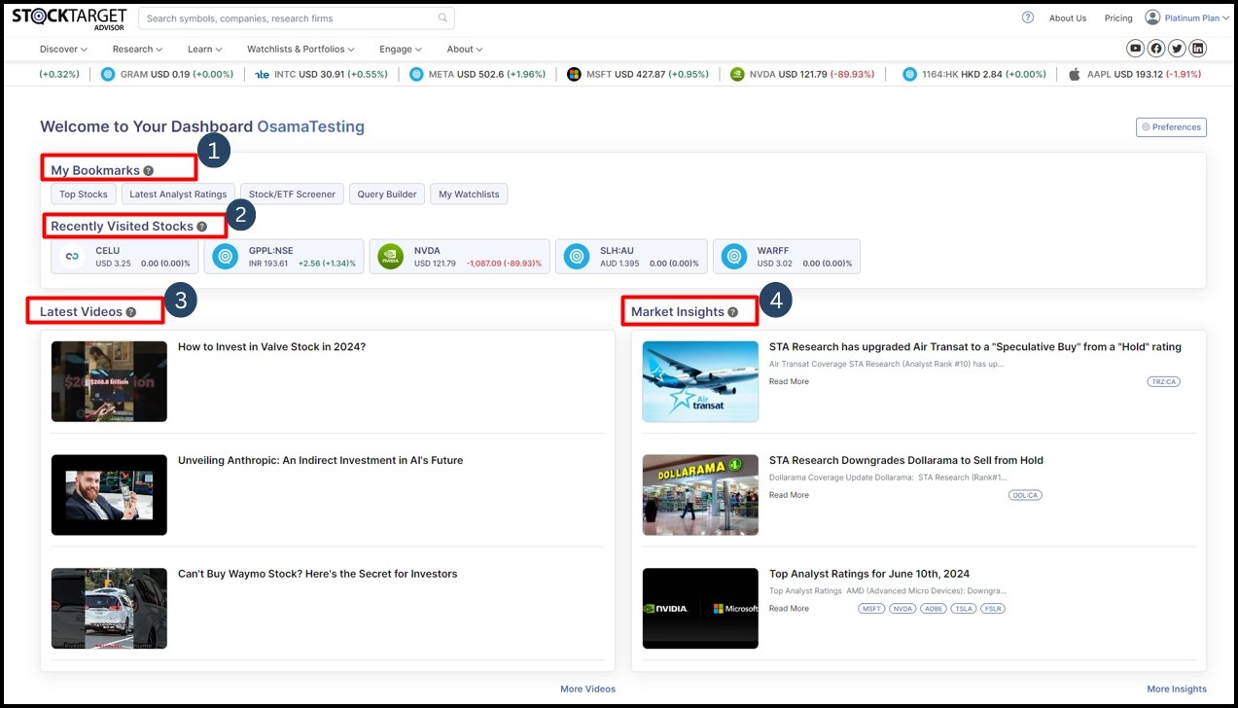This screenshot has height=708, width=1238.
Task: Open the Platinum Plan account dropdown
Action: click(x=1188, y=18)
